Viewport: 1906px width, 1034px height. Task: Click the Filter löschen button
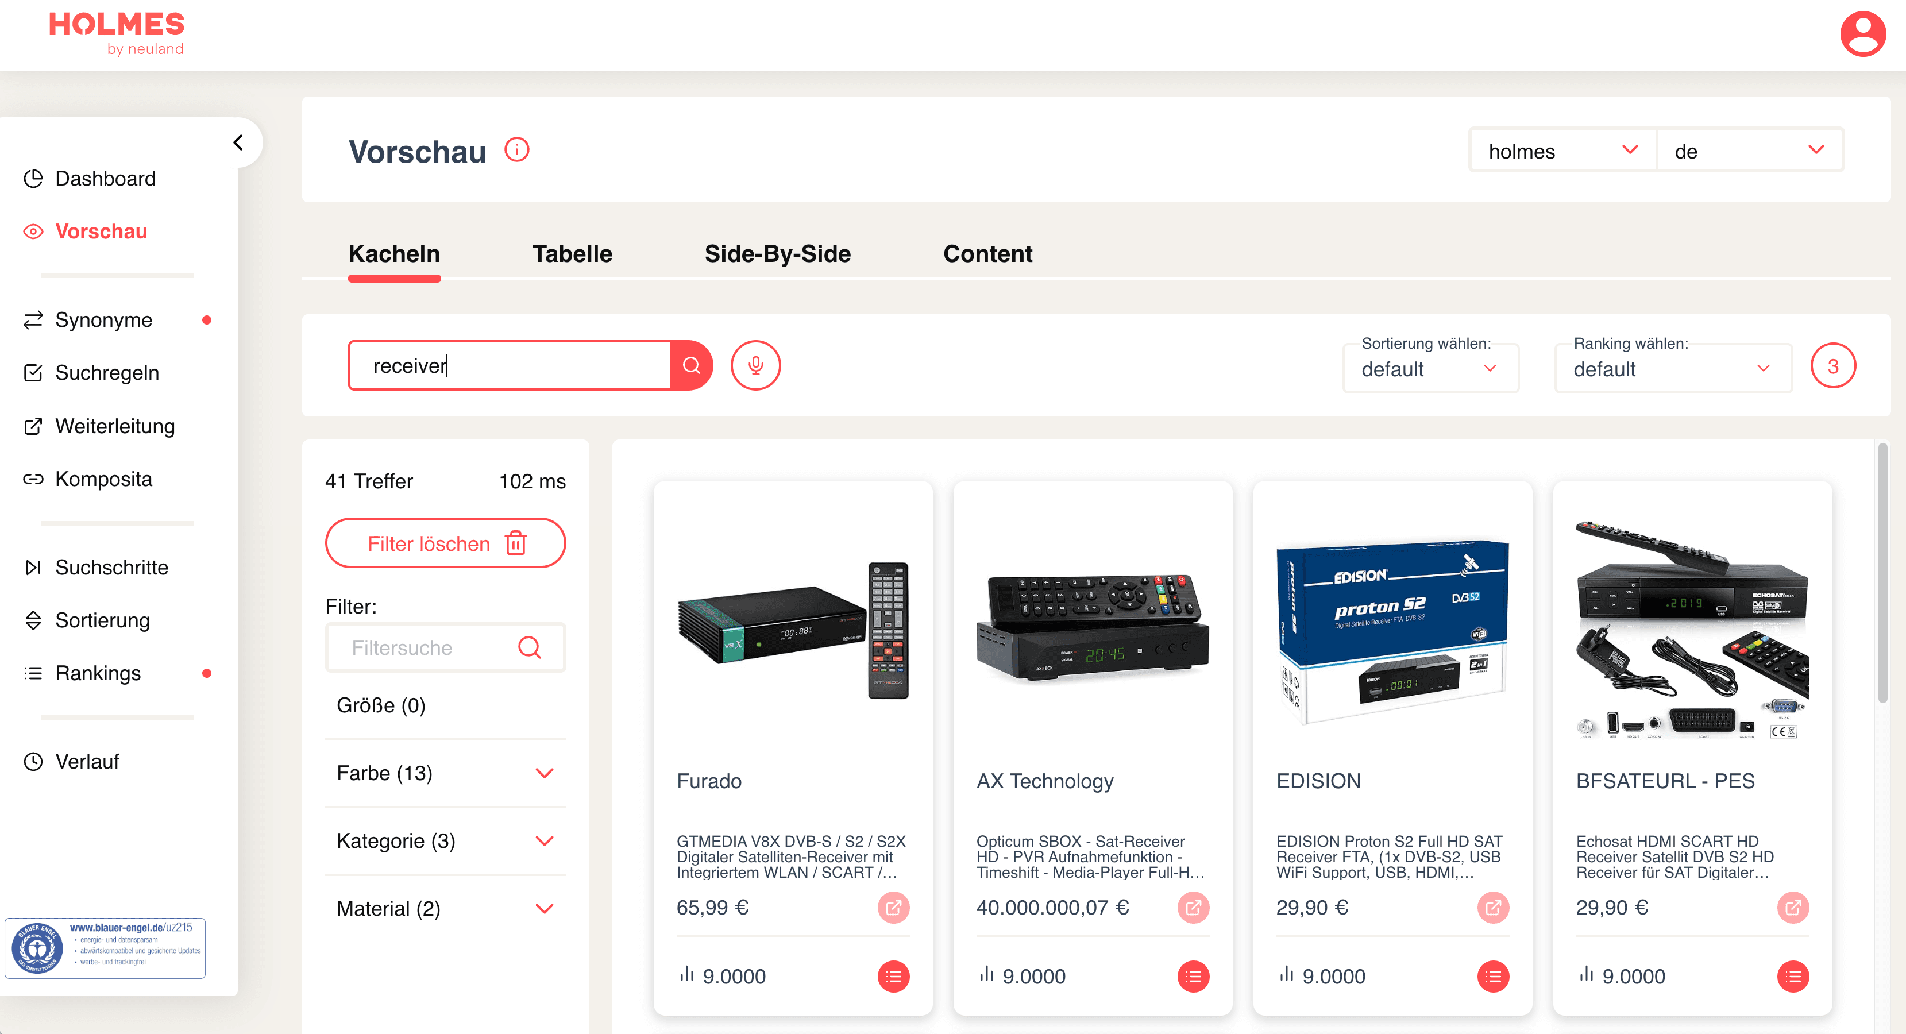point(445,544)
